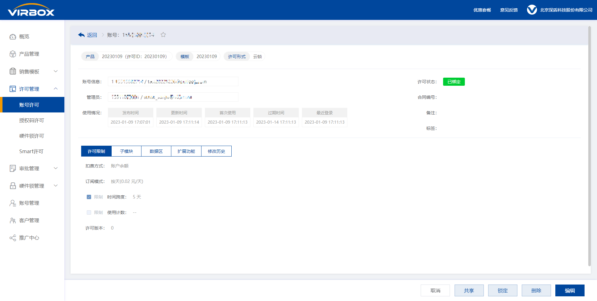This screenshot has height=301, width=597.
Task: Click the 许可形式 tag label
Action: pos(237,57)
